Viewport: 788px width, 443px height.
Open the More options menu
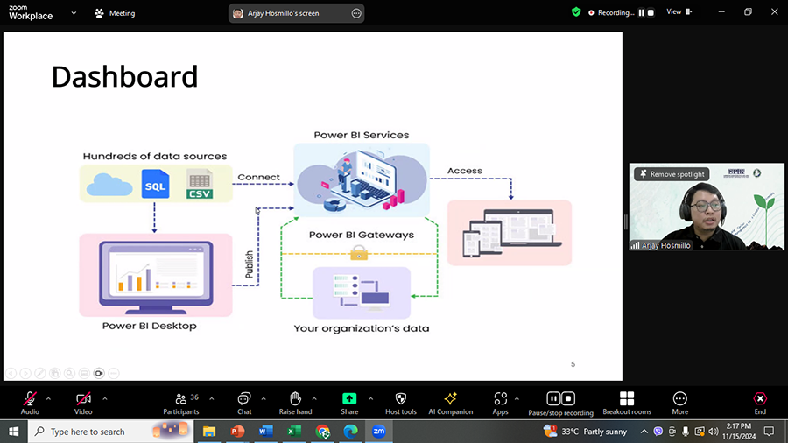click(680, 404)
